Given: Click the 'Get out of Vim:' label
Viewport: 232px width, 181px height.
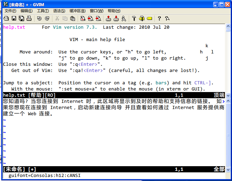Looking at the screenshot, I should point(32,70).
